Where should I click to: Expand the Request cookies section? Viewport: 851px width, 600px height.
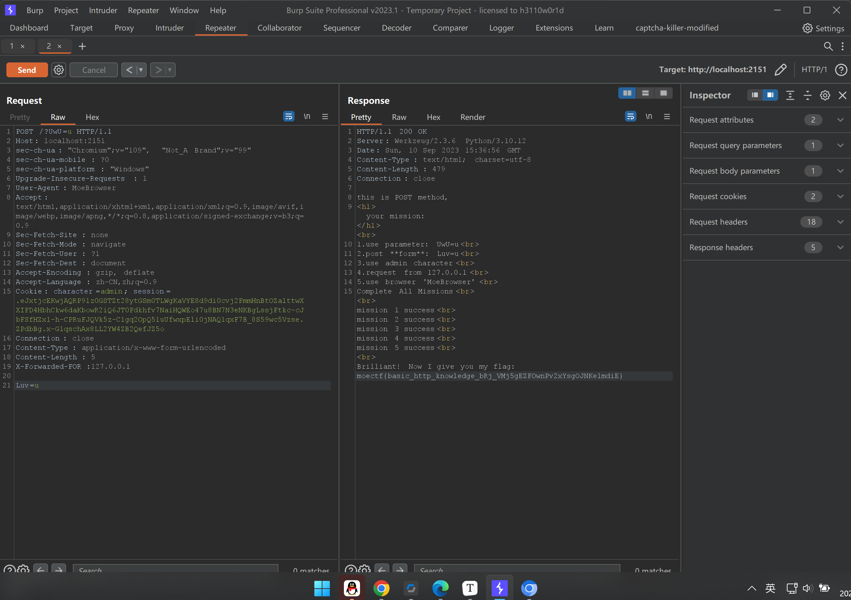click(x=840, y=196)
